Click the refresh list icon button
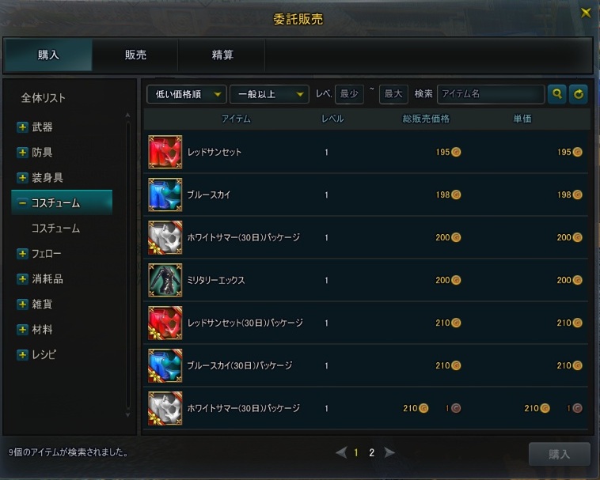The height and width of the screenshot is (480, 600). tap(578, 94)
